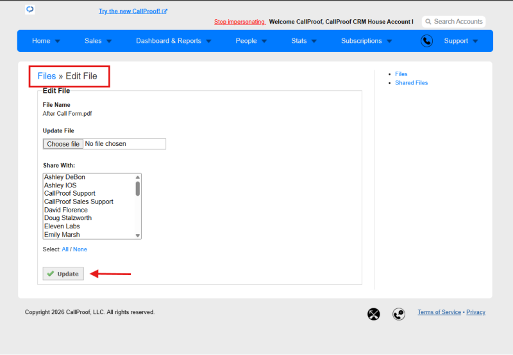Click the CallProof logo icon
Viewport: 513px width, 355px height.
pyautogui.click(x=29, y=10)
